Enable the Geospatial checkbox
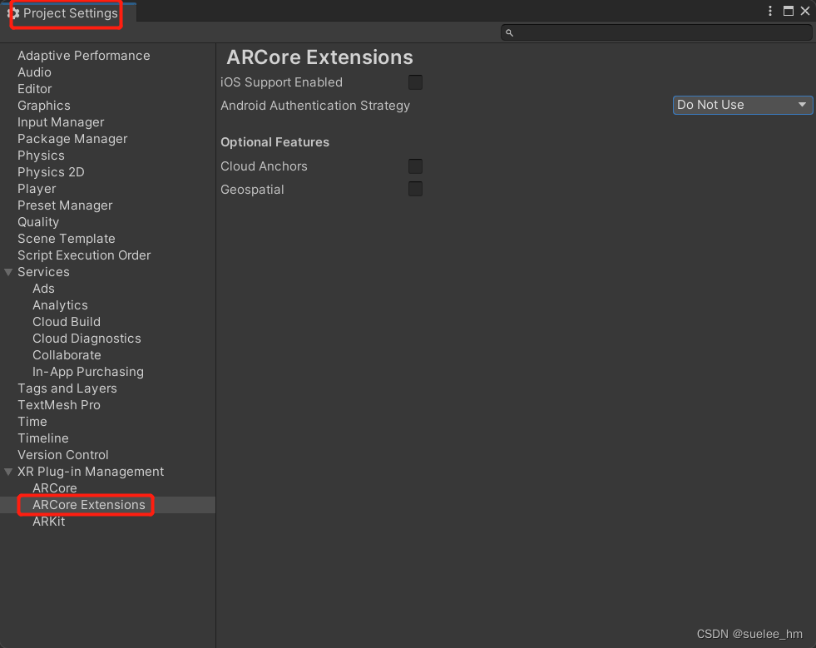The height and width of the screenshot is (648, 816). tap(415, 189)
